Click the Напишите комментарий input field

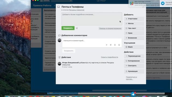coord(92,43)
